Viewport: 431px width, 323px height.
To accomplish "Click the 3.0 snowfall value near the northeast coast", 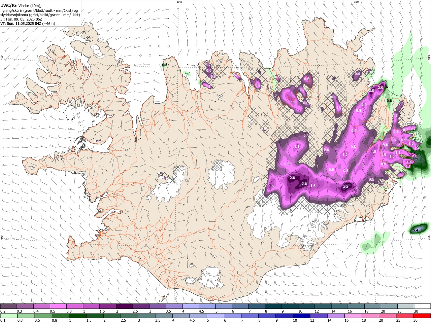I will click(x=381, y=87).
